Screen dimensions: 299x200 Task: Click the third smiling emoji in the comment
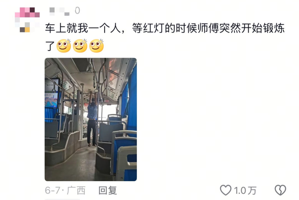[x=97, y=46]
